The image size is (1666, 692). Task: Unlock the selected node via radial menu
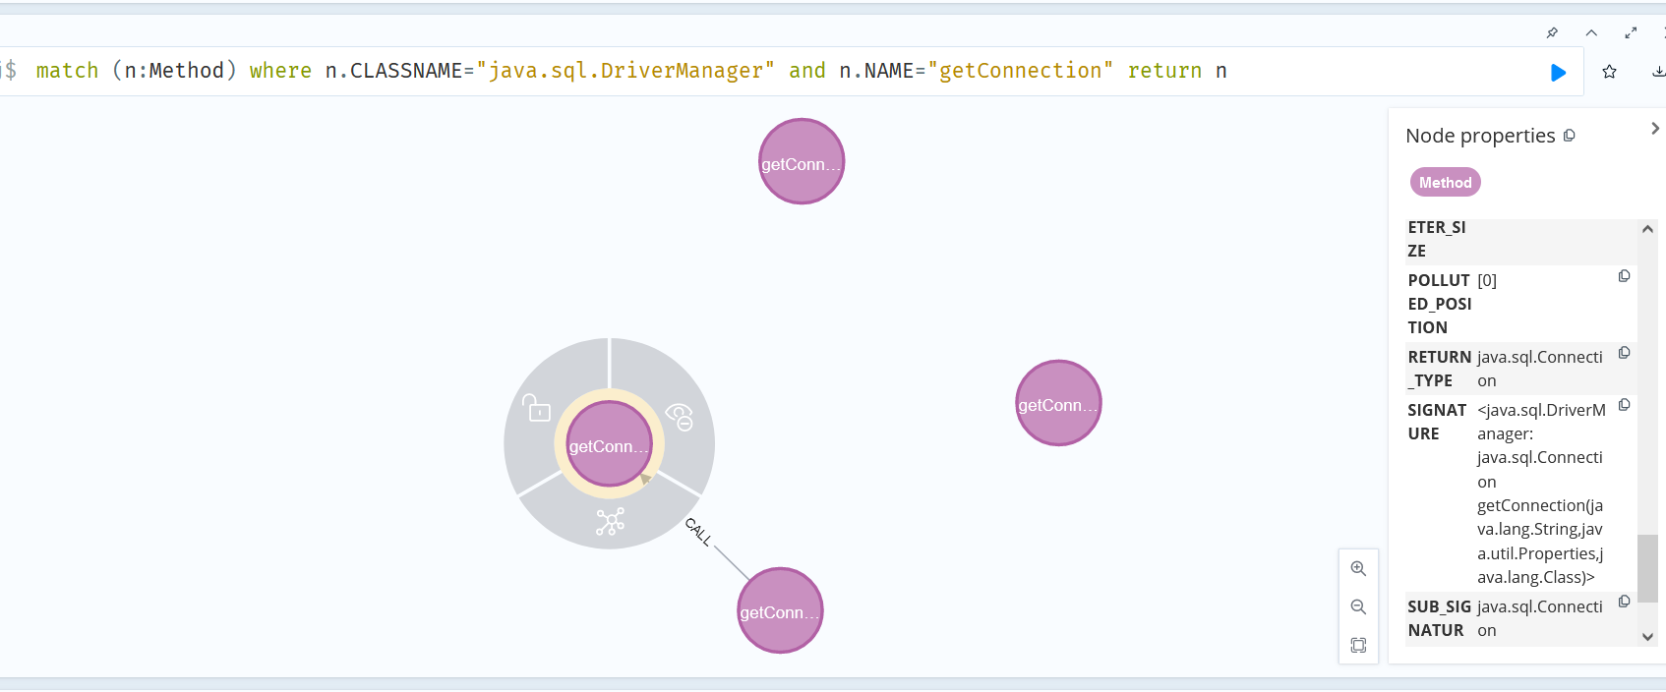click(x=537, y=408)
